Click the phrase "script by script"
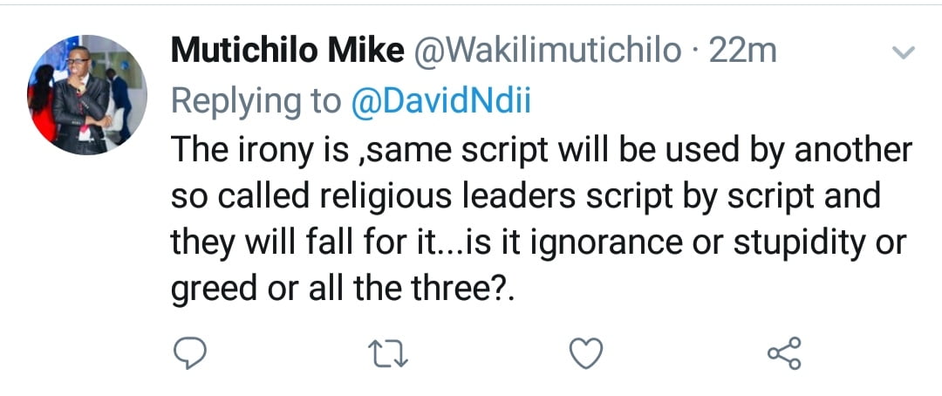The height and width of the screenshot is (396, 942). (714, 197)
